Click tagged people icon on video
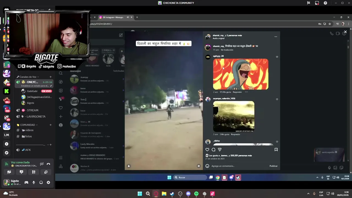This screenshot has width=352, height=198. (129, 166)
